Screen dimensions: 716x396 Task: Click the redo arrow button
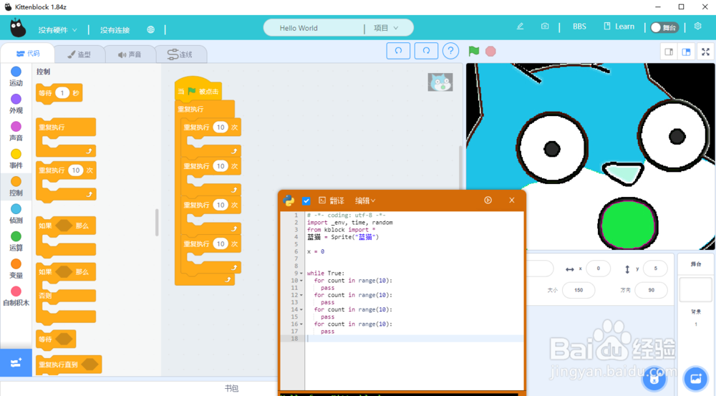tap(426, 51)
